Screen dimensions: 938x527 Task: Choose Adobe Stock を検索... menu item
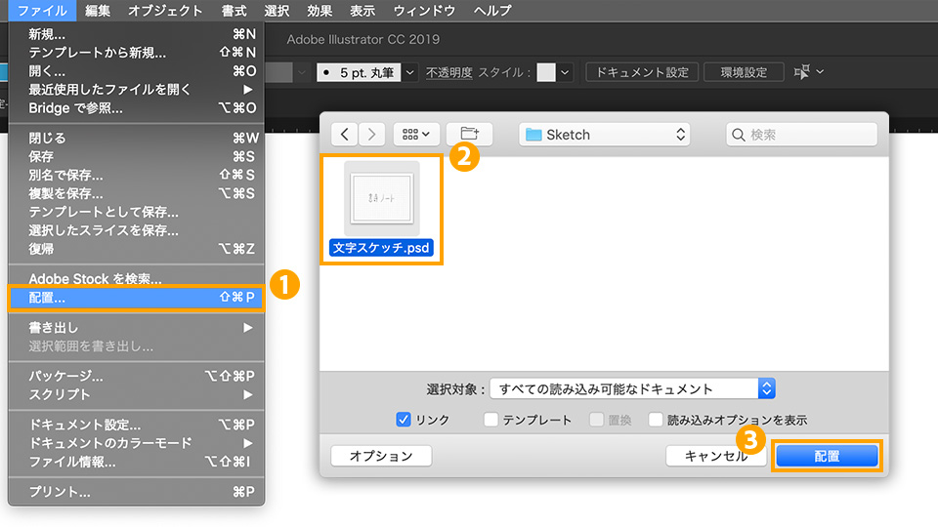(x=137, y=278)
